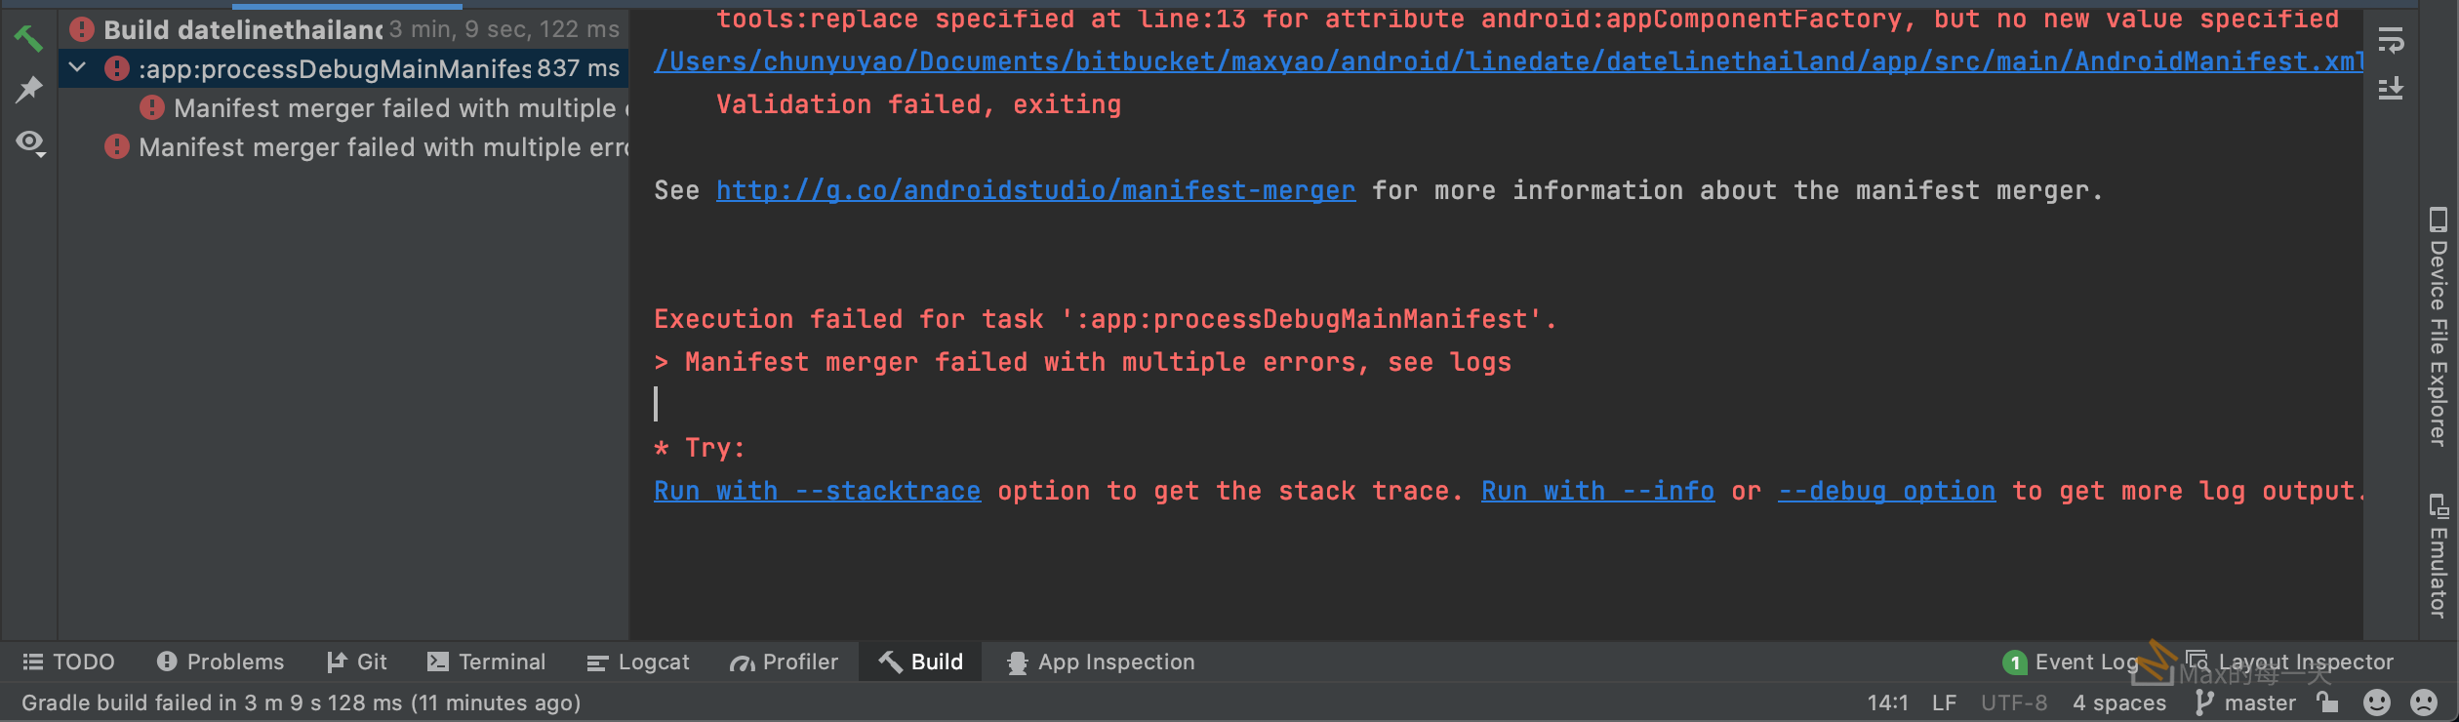2459x722 pixels.
Task: Click the read-only lock status icon
Action: 2327,702
